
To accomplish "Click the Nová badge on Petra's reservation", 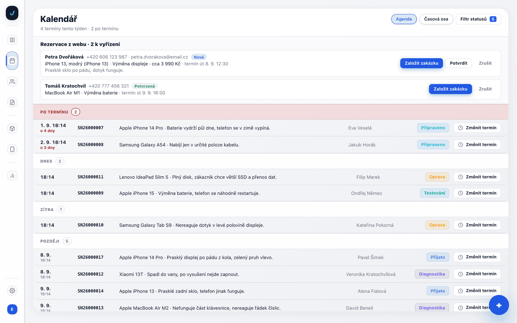I will [x=199, y=57].
